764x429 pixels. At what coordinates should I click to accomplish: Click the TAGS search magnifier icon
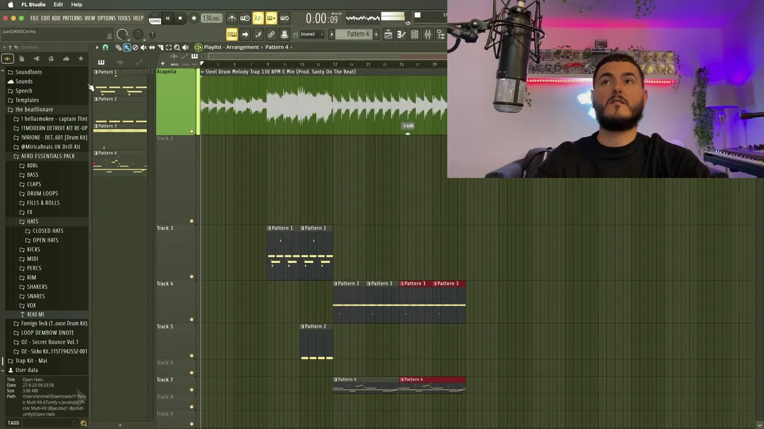84,423
